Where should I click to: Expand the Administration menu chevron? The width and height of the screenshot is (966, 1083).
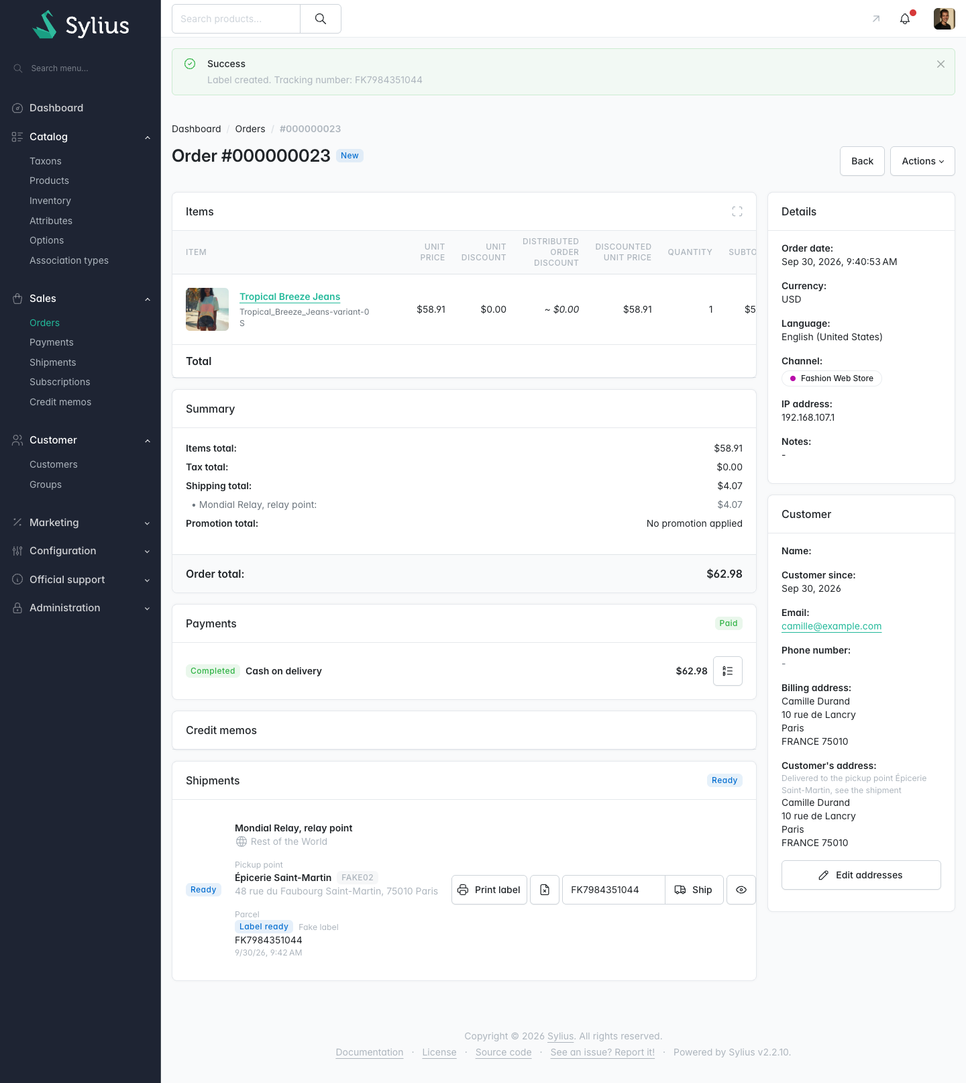pos(148,609)
